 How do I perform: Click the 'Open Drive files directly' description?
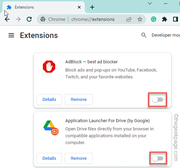pos(109,136)
